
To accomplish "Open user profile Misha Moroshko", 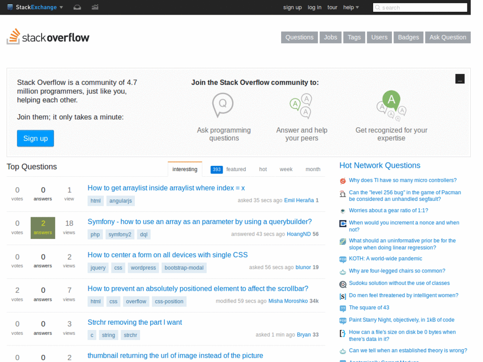I will pyautogui.click(x=288, y=301).
